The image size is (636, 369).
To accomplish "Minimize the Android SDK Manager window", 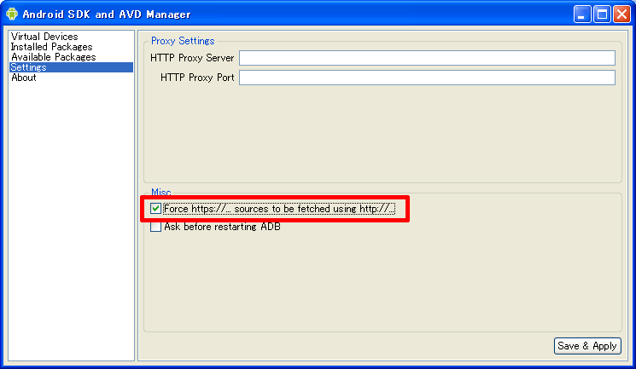I will 582,14.
